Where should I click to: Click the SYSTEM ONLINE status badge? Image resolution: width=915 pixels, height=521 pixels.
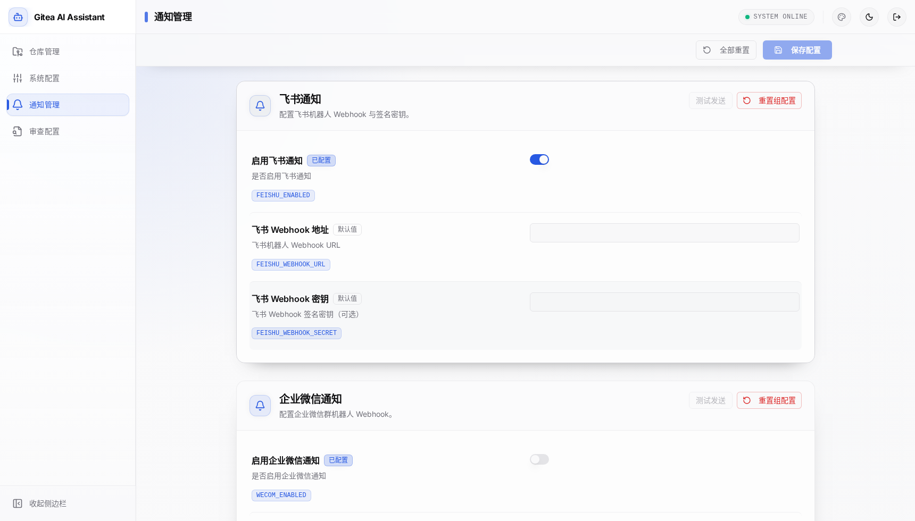776,17
